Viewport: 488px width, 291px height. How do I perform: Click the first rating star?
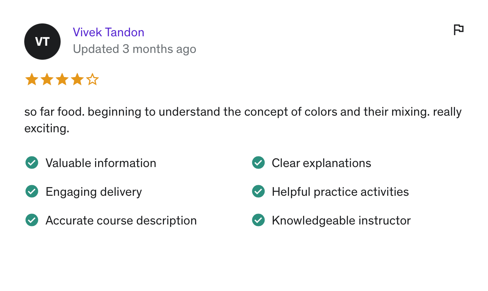[32, 80]
